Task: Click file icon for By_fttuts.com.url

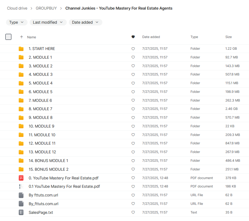Action: pos(21,204)
